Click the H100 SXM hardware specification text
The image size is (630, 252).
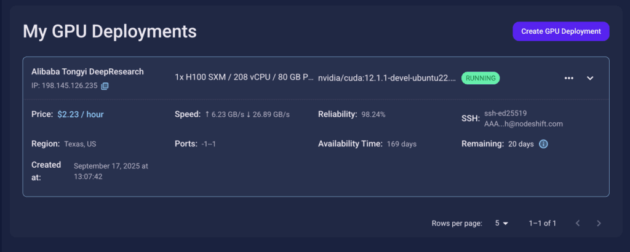click(x=244, y=78)
